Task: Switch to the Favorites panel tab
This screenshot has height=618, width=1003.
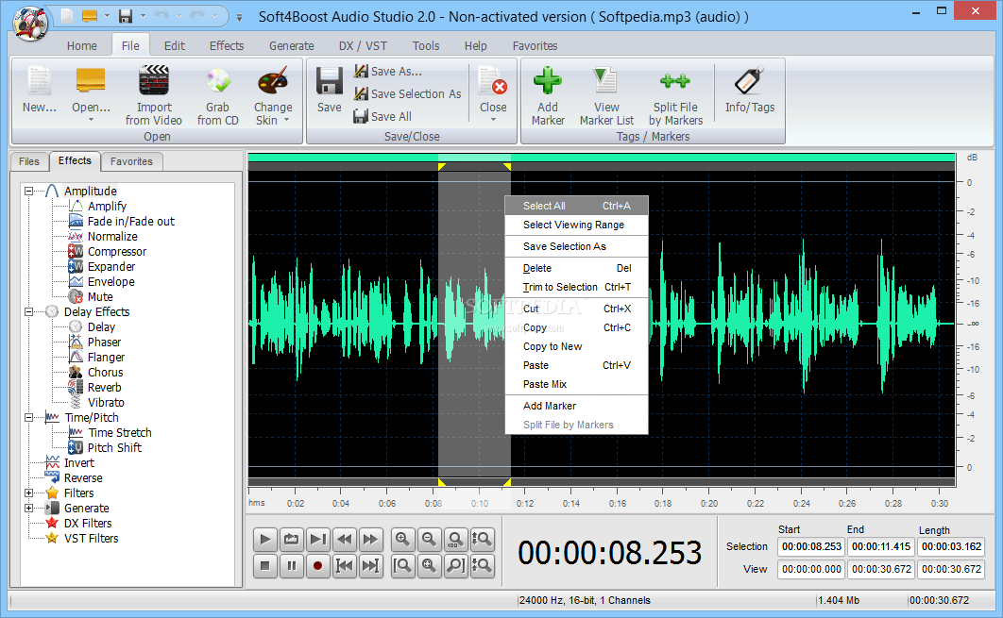Action: (131, 161)
